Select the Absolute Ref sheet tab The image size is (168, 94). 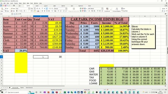[15, 88]
